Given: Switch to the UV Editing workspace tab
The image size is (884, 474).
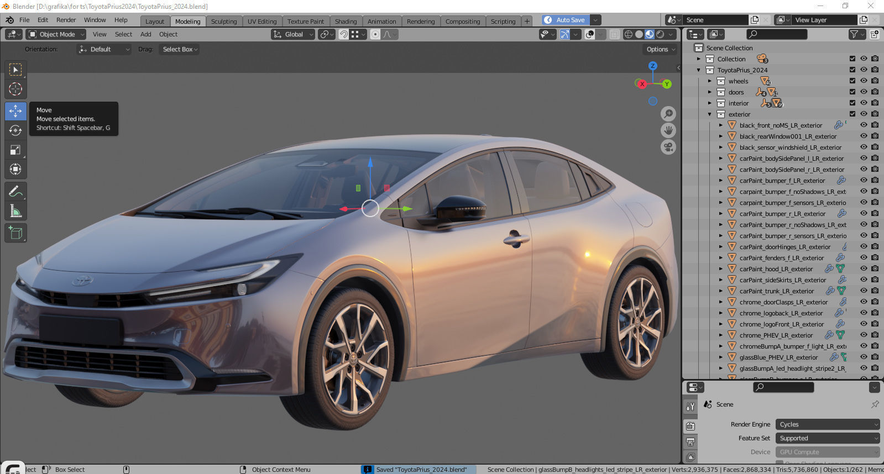Looking at the screenshot, I should tap(262, 22).
